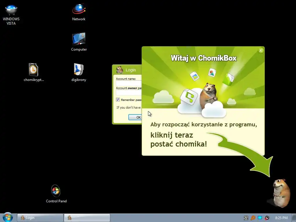
Task: Click the orange magnifier tray icon
Action: click(253, 218)
